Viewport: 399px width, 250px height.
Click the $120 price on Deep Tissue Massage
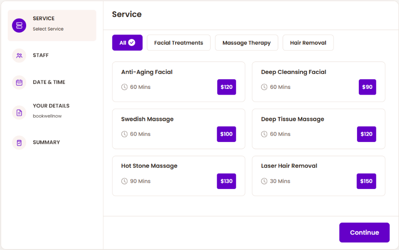[x=366, y=134]
